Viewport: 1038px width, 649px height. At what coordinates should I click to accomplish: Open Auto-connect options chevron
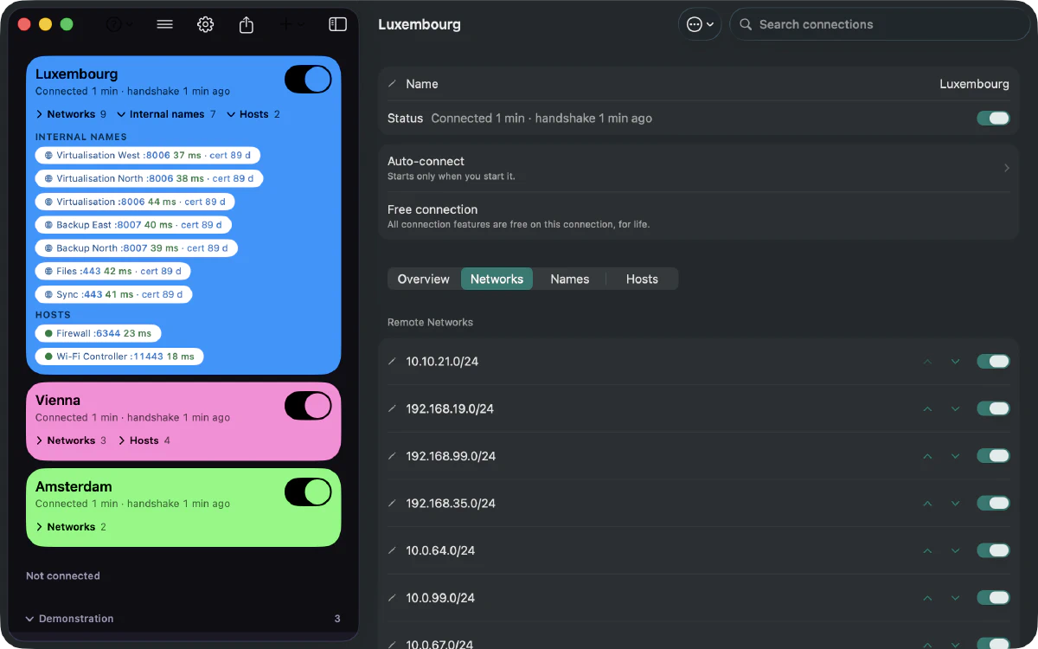pyautogui.click(x=1006, y=168)
